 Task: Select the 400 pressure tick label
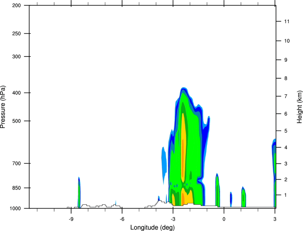(x=16, y=93)
